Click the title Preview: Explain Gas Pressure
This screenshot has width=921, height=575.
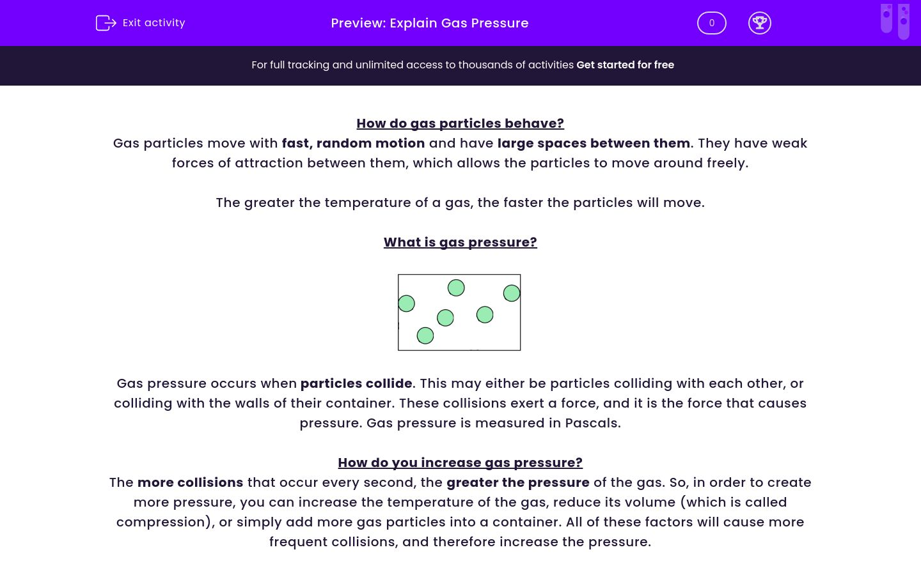click(429, 23)
